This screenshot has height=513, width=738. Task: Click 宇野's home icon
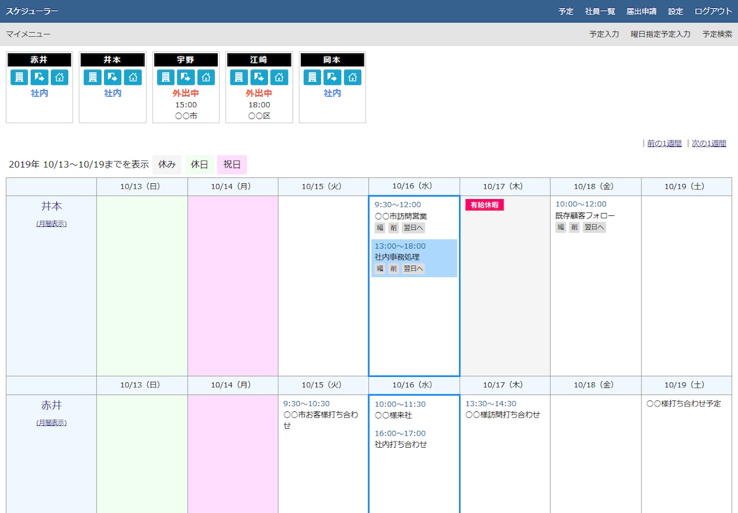(x=206, y=77)
